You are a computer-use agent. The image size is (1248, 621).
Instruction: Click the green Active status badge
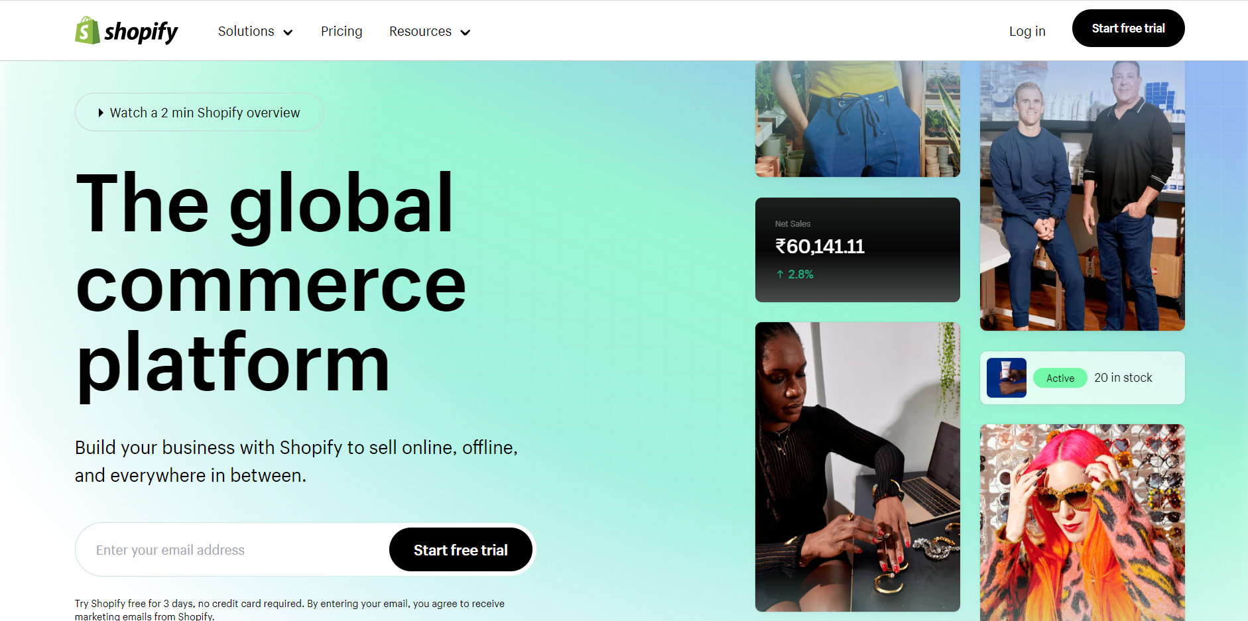[1060, 378]
